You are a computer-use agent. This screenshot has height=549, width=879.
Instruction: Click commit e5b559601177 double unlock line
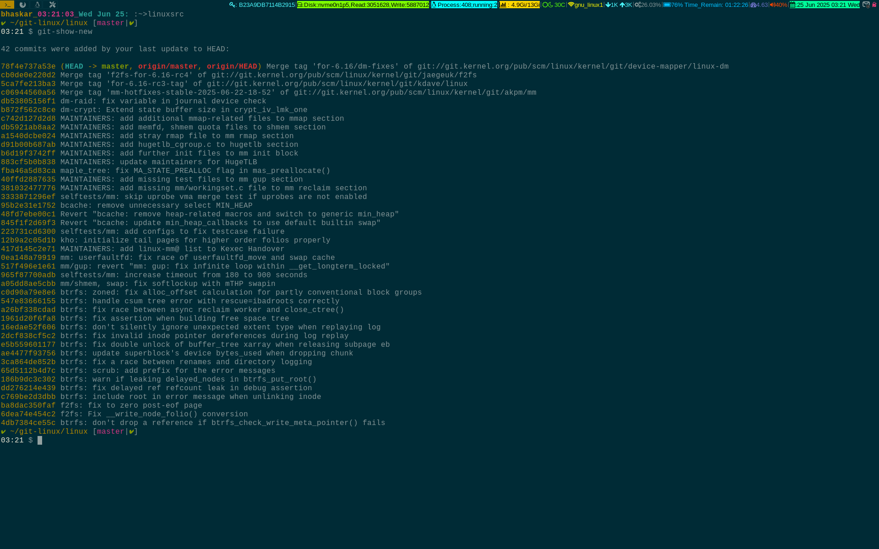coord(195,344)
